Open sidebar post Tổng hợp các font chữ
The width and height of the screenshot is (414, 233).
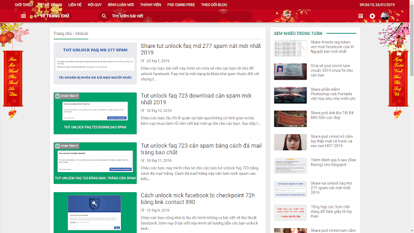331,212
